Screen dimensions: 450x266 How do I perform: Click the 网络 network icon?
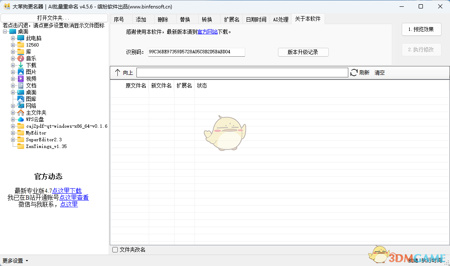click(21, 105)
